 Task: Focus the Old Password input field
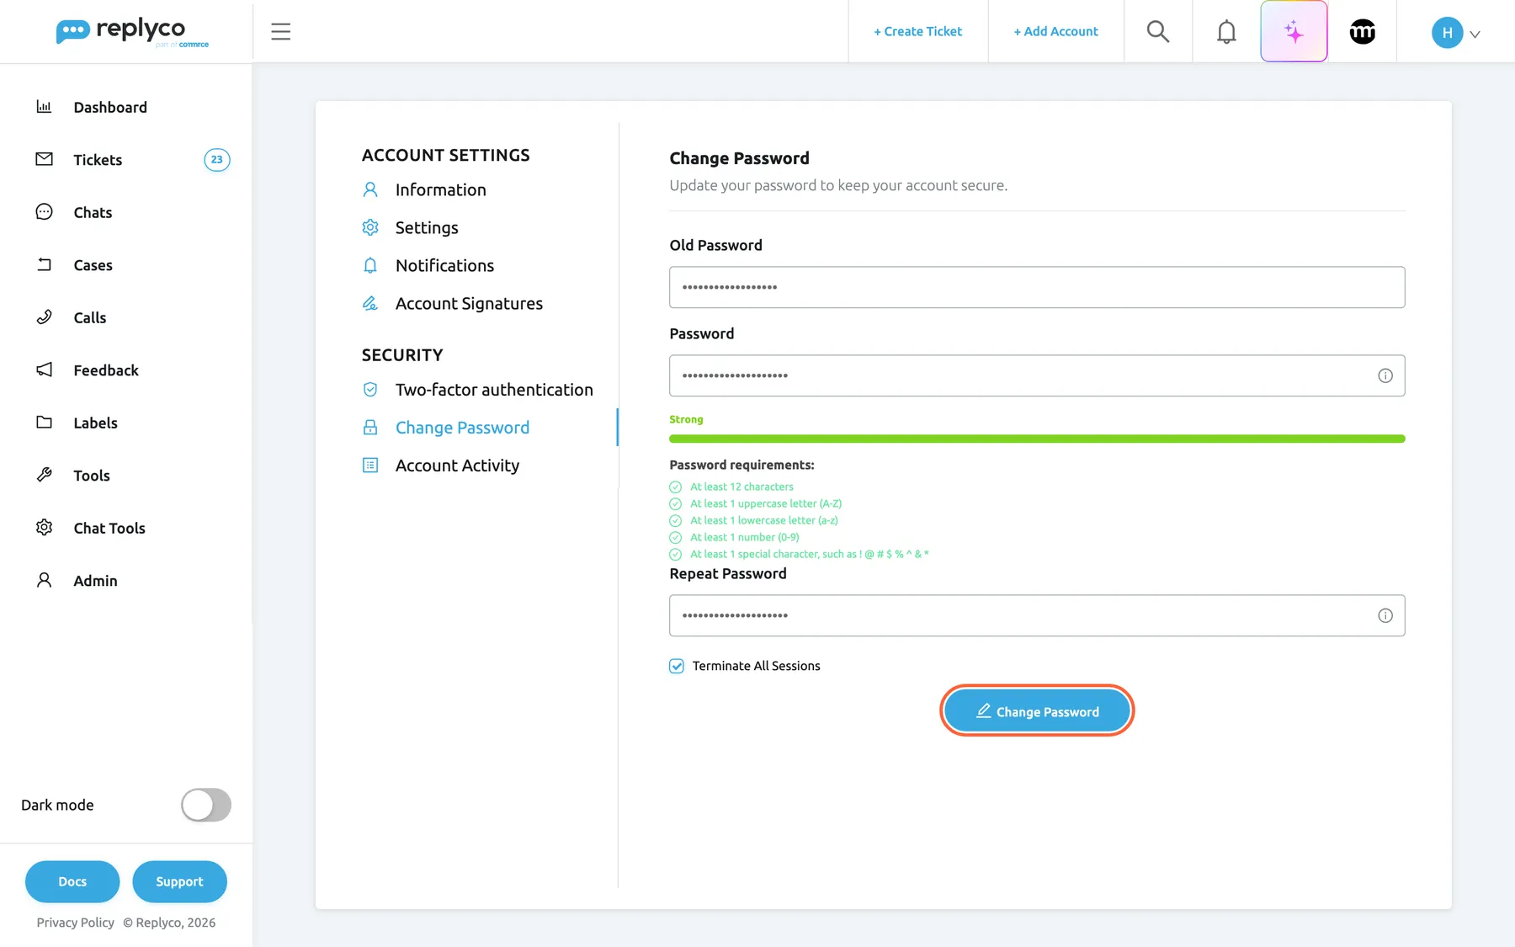click(x=1037, y=287)
